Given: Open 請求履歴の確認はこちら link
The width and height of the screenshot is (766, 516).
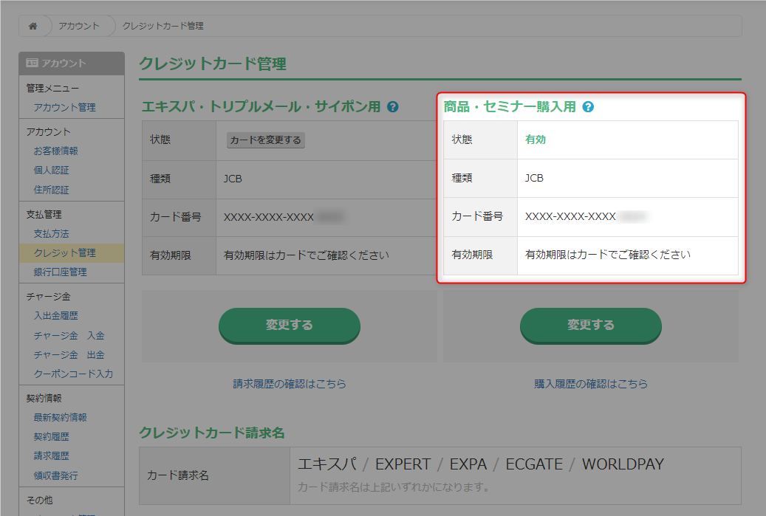Looking at the screenshot, I should tap(290, 384).
